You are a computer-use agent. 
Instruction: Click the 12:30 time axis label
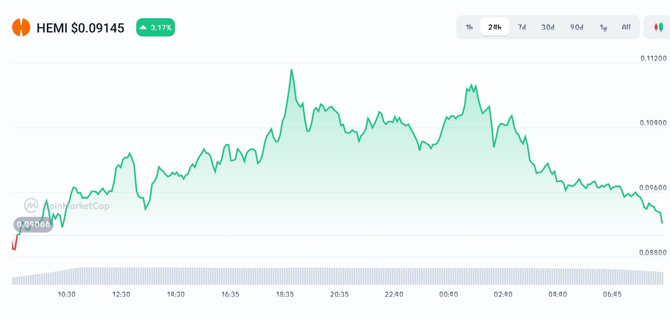(x=121, y=294)
